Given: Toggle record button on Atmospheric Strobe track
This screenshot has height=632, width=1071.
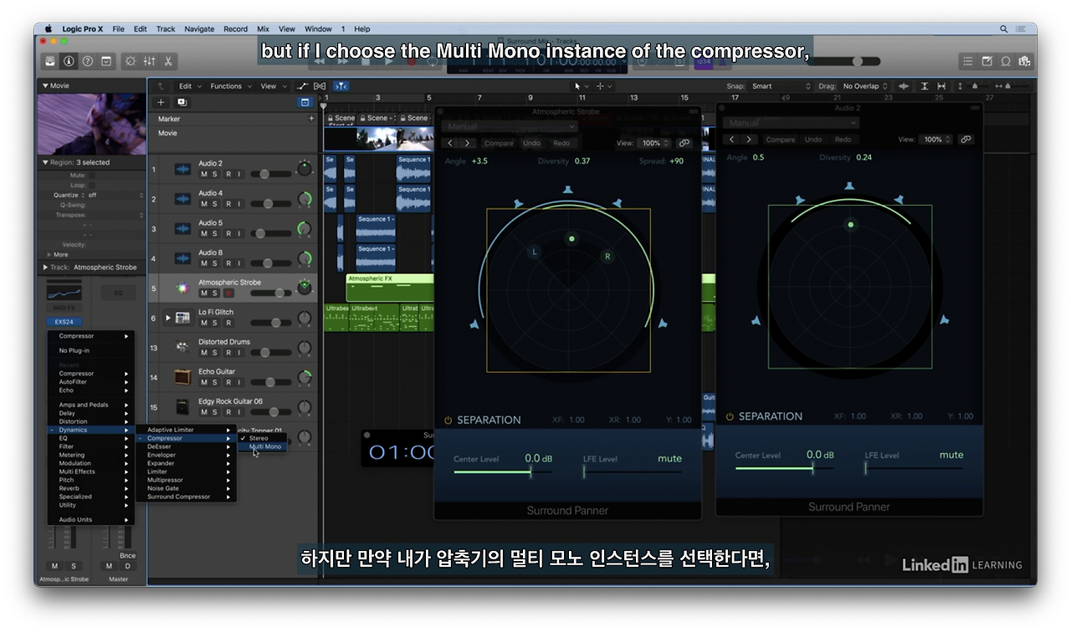Looking at the screenshot, I should click(x=228, y=293).
